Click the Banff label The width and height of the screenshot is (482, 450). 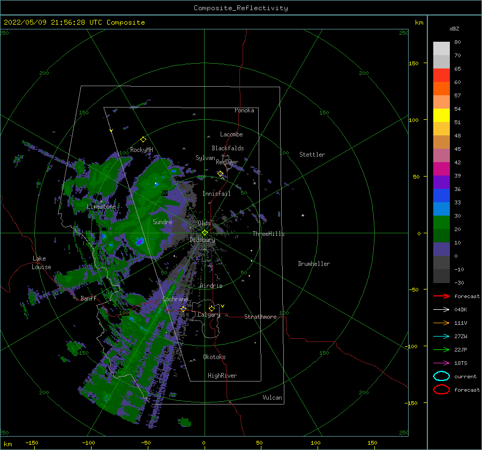coord(88,298)
